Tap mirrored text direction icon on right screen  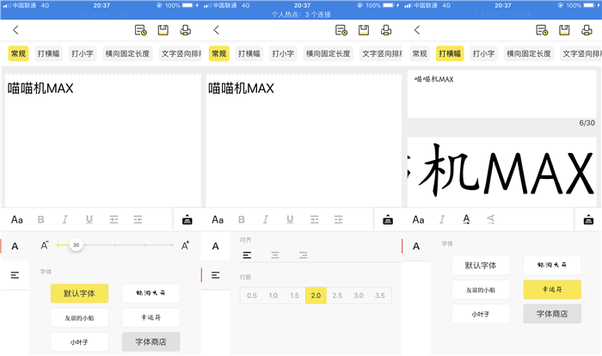click(491, 219)
